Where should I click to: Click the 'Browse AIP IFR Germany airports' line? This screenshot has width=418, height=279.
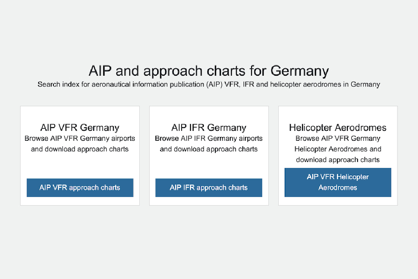tap(209, 138)
